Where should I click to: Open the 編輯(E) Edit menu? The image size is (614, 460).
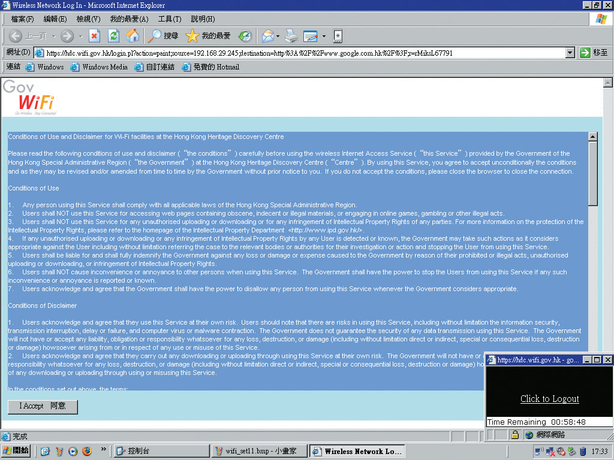tap(55, 19)
